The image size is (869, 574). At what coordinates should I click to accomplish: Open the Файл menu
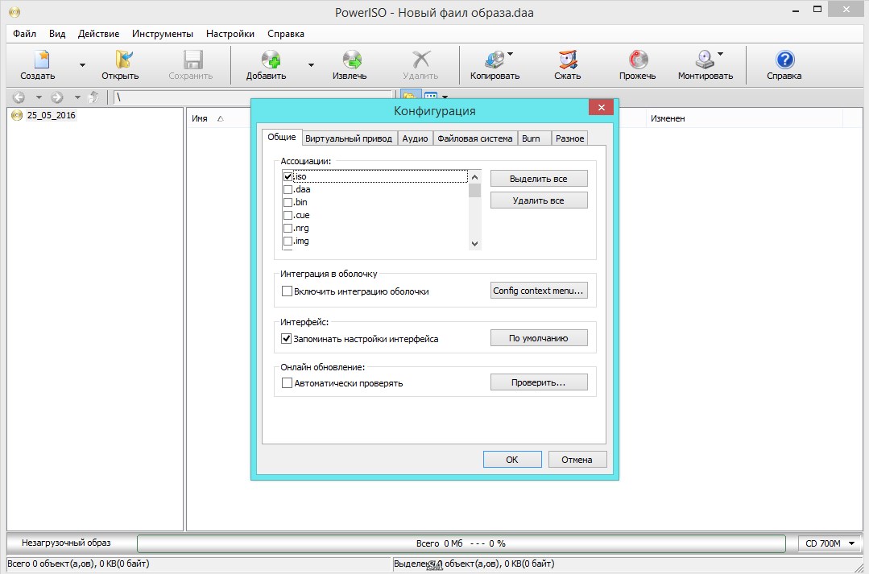24,34
